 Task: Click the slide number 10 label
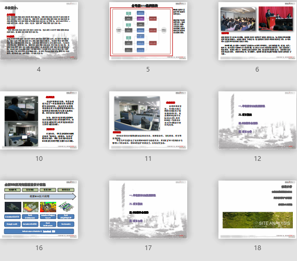click(39, 159)
